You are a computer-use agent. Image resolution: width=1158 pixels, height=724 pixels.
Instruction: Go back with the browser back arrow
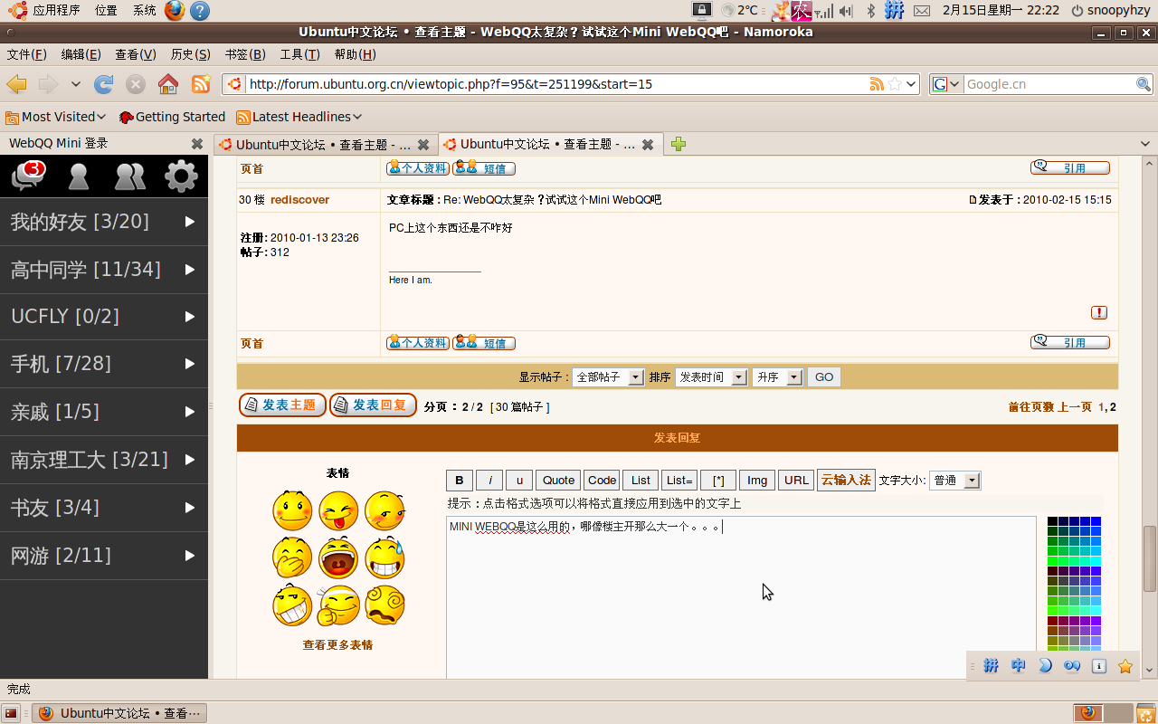[16, 84]
